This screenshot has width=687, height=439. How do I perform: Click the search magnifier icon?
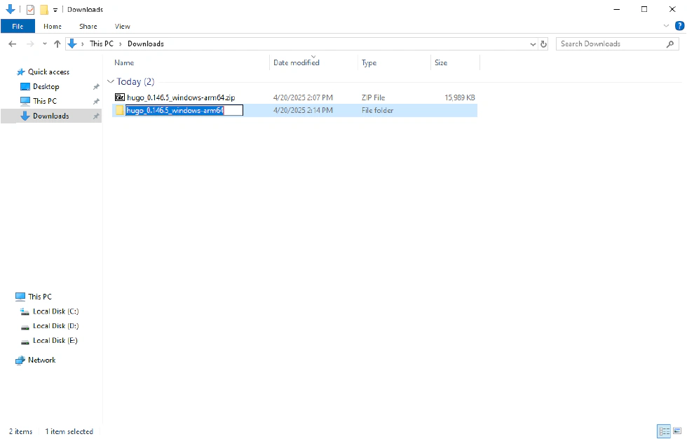(x=670, y=43)
